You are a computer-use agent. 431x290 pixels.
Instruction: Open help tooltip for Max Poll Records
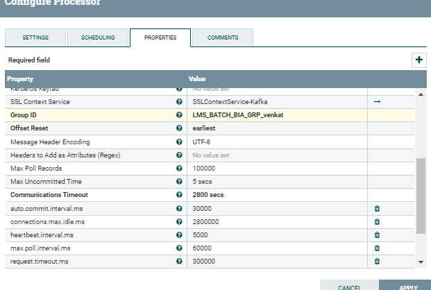tap(179, 168)
